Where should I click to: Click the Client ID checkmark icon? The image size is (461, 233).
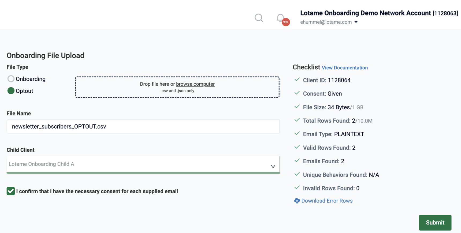(x=297, y=80)
